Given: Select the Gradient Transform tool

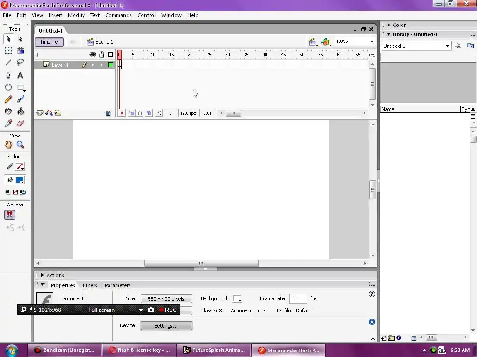Looking at the screenshot, I should tap(20, 51).
